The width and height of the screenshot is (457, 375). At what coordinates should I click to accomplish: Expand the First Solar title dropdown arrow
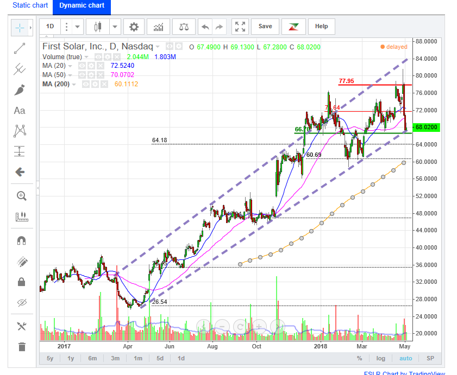tap(158, 47)
